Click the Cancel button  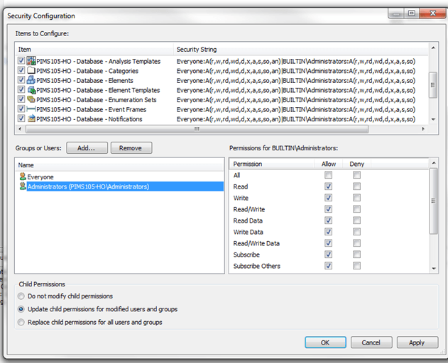(x=371, y=342)
